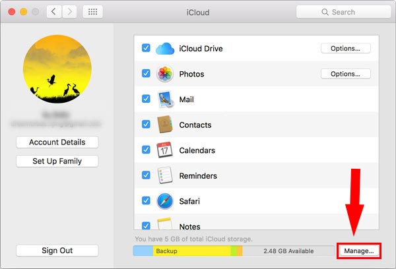Click the Mail label
Viewport: 396px width, 269px height.
coord(186,100)
